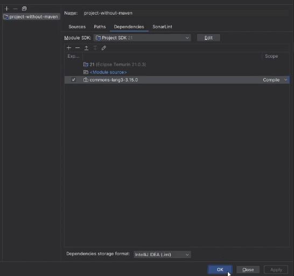Open the Paths tab
294x276 pixels.
(x=100, y=26)
